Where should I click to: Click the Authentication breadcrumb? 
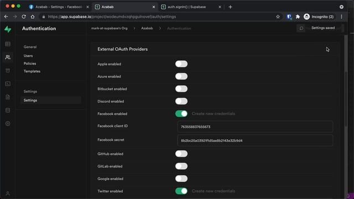point(179,28)
